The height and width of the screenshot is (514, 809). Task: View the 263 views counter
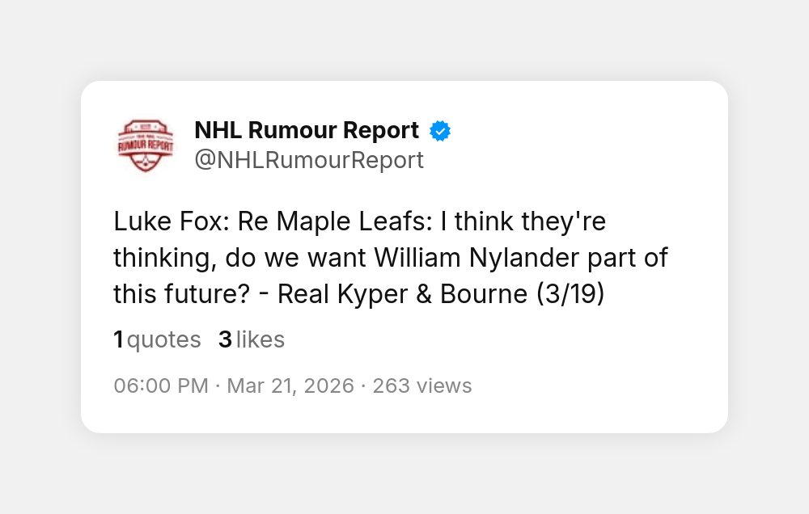422,385
